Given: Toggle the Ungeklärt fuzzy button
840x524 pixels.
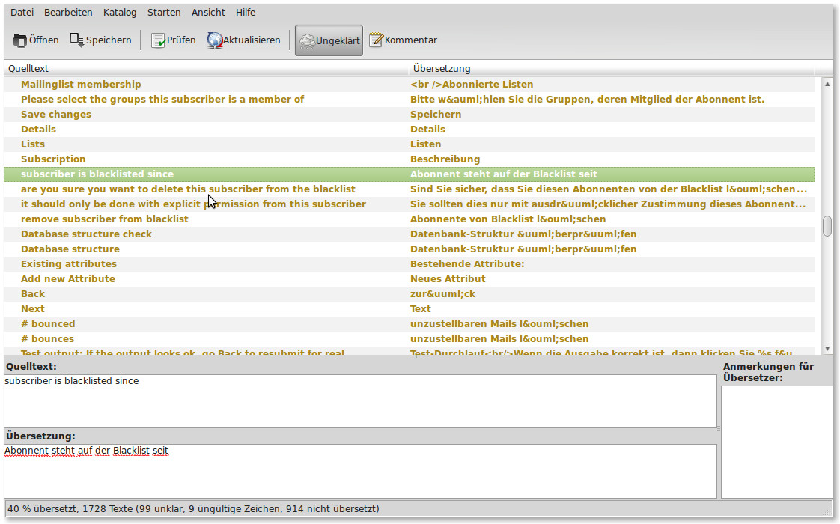Looking at the screenshot, I should point(329,40).
